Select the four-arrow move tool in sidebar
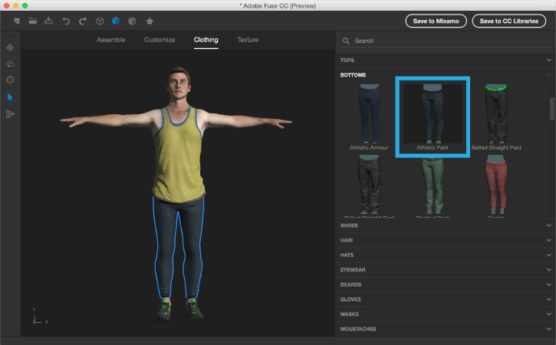 (x=10, y=48)
